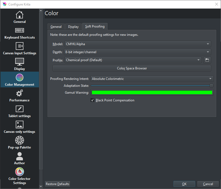Open Pop-up Palette settings
The width and height of the screenshot is (221, 189).
(20, 143)
